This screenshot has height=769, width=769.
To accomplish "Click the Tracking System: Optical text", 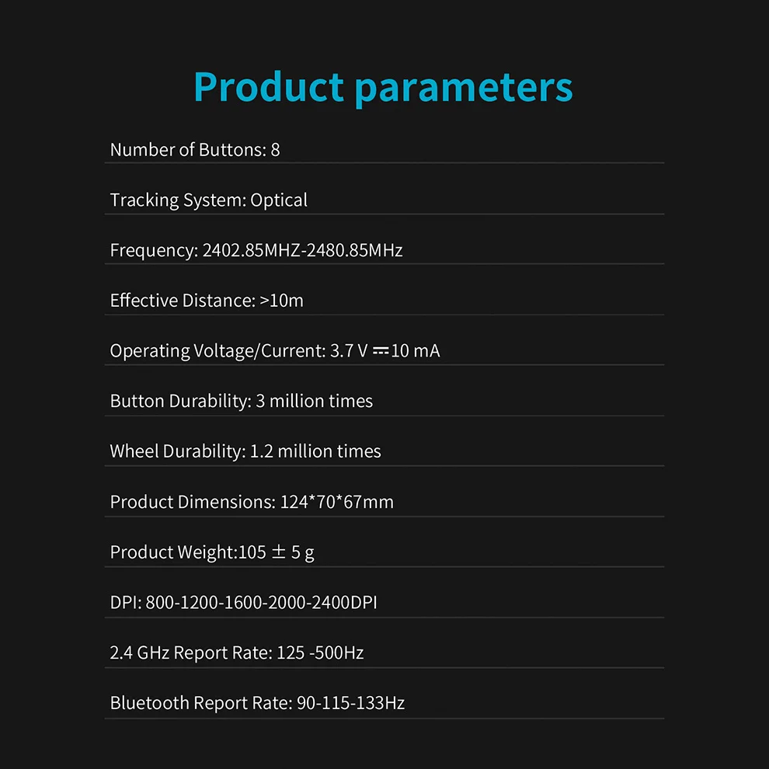I will click(x=208, y=200).
